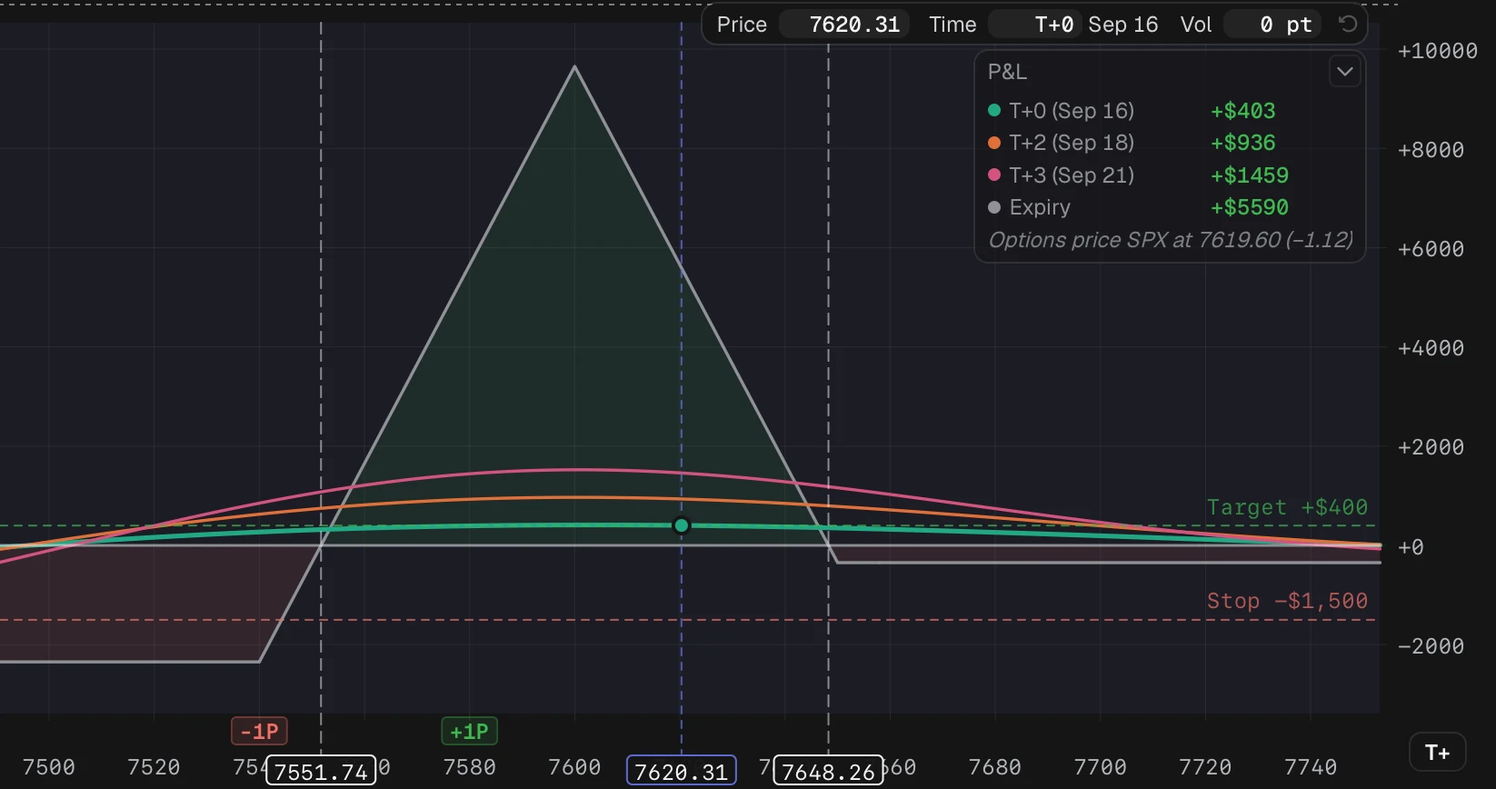Viewport: 1496px width, 789px height.
Task: Click the reset (undo arrow) icon
Action: (x=1348, y=25)
